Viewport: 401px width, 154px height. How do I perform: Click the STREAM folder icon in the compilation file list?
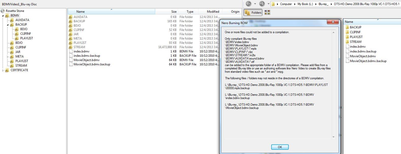pyautogui.click(x=71, y=47)
